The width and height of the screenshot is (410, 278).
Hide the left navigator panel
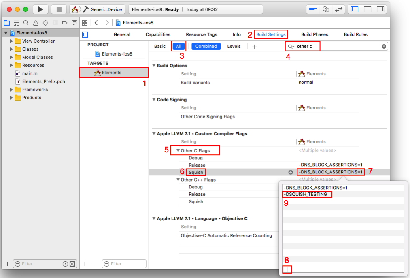tap(354, 9)
